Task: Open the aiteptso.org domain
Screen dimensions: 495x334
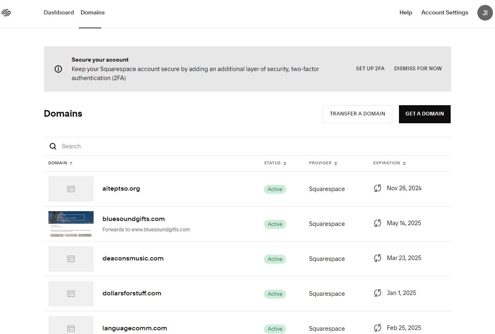Action: point(121,189)
